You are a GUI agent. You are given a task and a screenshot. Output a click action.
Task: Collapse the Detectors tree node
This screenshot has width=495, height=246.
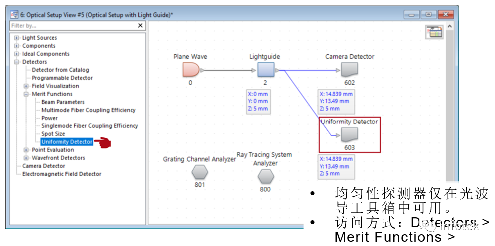(16, 62)
